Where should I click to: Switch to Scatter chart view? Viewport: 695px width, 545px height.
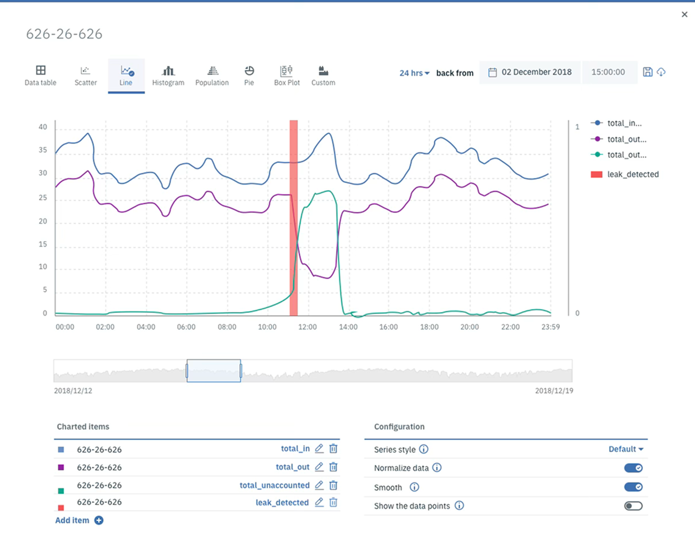point(86,76)
